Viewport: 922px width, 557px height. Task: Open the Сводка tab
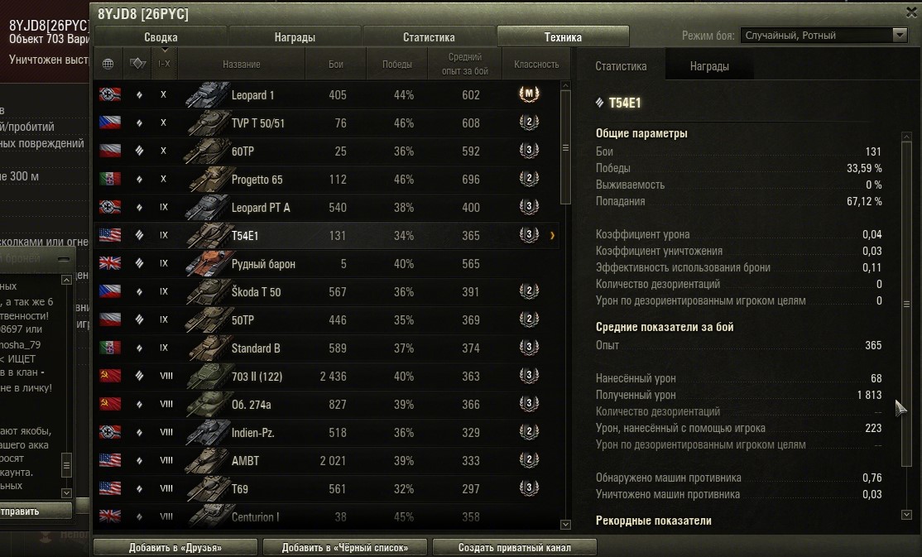pyautogui.click(x=161, y=37)
